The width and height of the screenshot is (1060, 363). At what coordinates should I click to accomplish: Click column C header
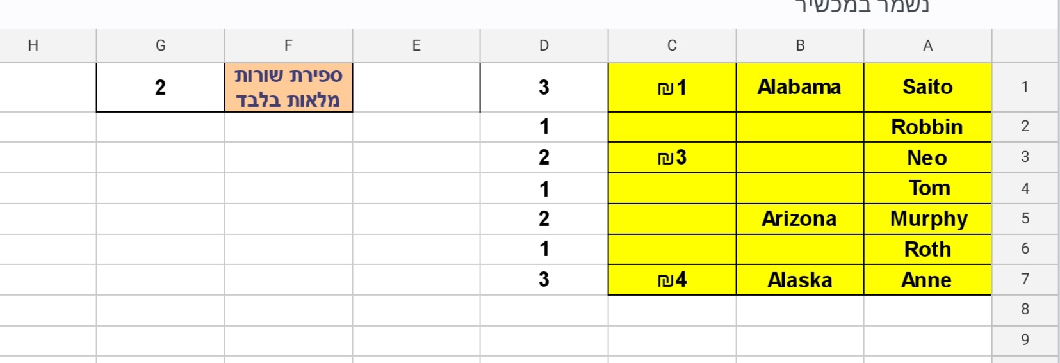pyautogui.click(x=672, y=45)
